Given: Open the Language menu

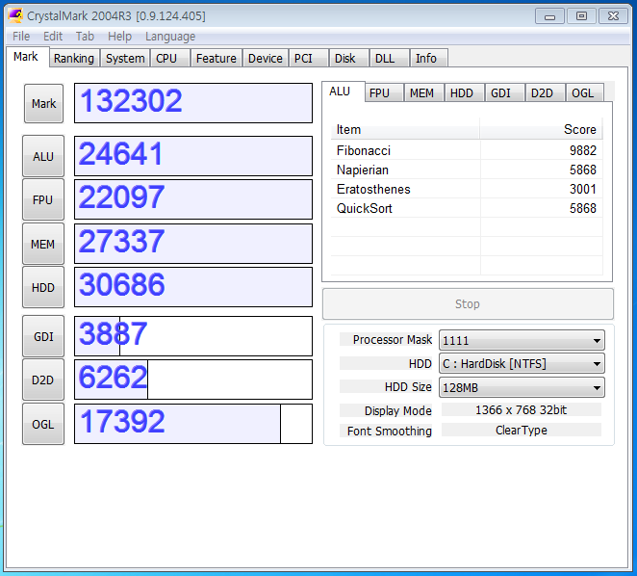Looking at the screenshot, I should (170, 37).
